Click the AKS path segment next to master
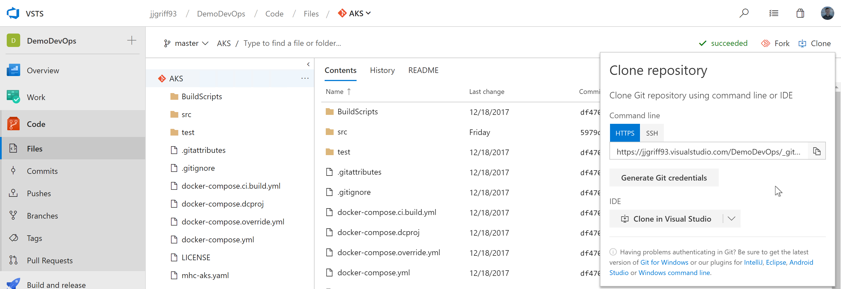The width and height of the screenshot is (841, 289). 224,43
